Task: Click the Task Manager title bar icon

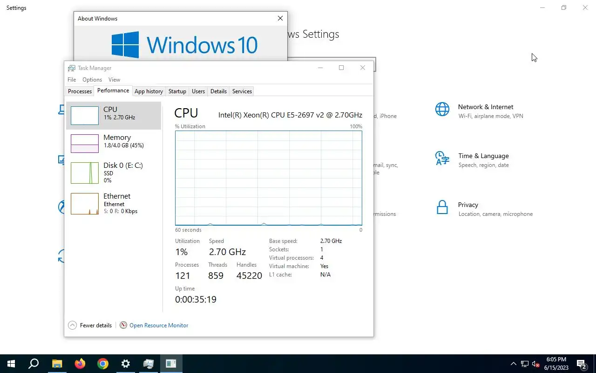Action: pyautogui.click(x=72, y=68)
